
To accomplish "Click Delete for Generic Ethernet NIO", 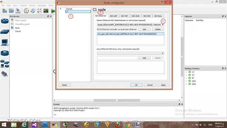I will (x=158, y=29).
